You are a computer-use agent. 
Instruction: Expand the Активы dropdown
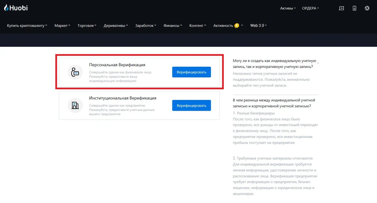point(288,8)
